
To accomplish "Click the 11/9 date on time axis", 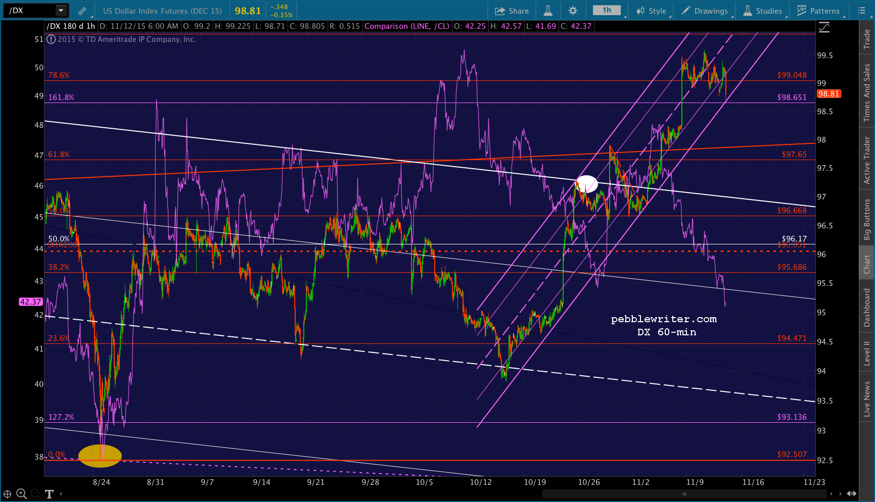I will 695,482.
